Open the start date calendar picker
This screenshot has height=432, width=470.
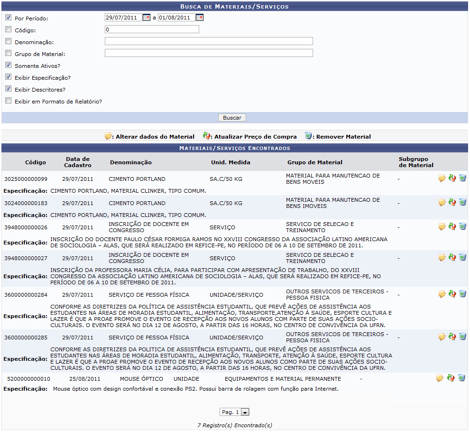pyautogui.click(x=146, y=18)
